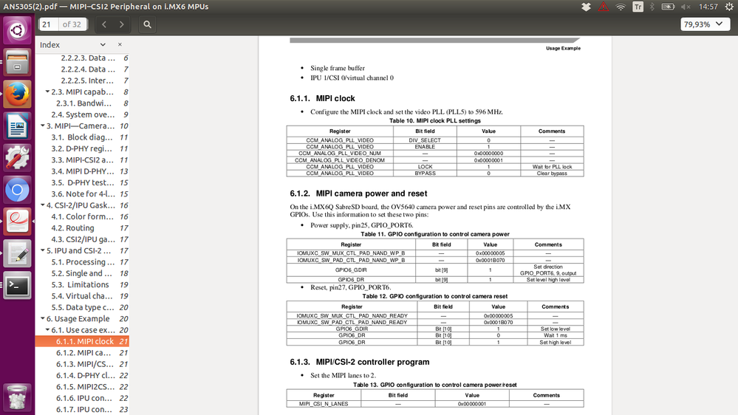Viewport: 738px width, 415px height.
Task: Open 3.5. D-PHY test... index entry
Action: pyautogui.click(x=82, y=182)
